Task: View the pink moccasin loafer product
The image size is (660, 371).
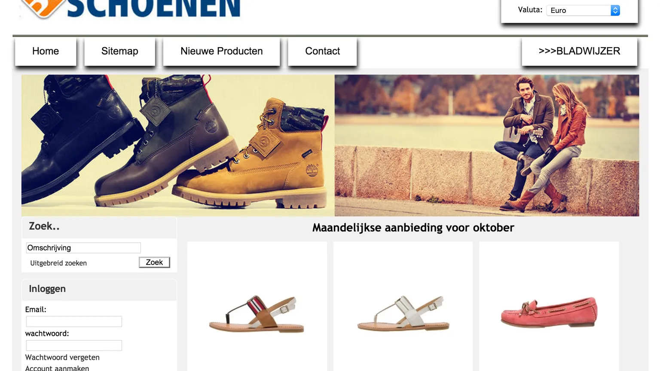Action: (x=549, y=312)
